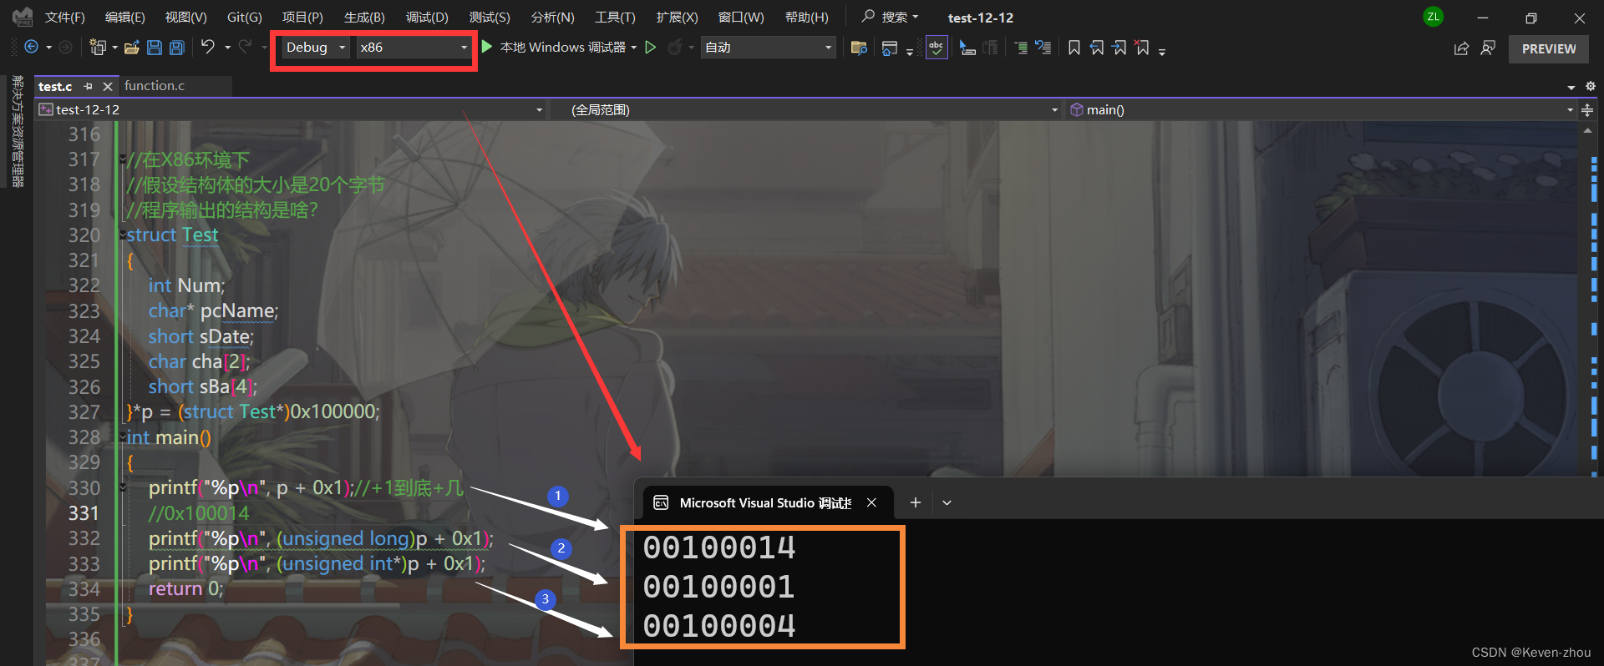Click the Visual Studio logo icon

click(23, 17)
